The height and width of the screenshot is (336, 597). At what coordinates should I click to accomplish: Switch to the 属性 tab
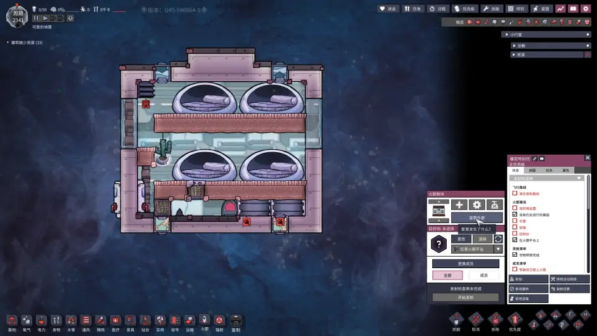[x=566, y=170]
